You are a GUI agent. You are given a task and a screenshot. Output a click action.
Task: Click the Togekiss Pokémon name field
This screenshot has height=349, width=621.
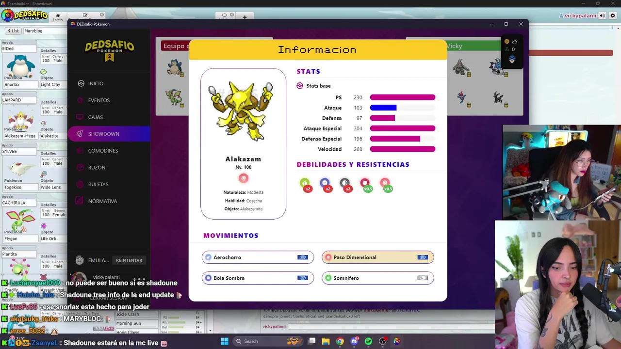(20, 187)
